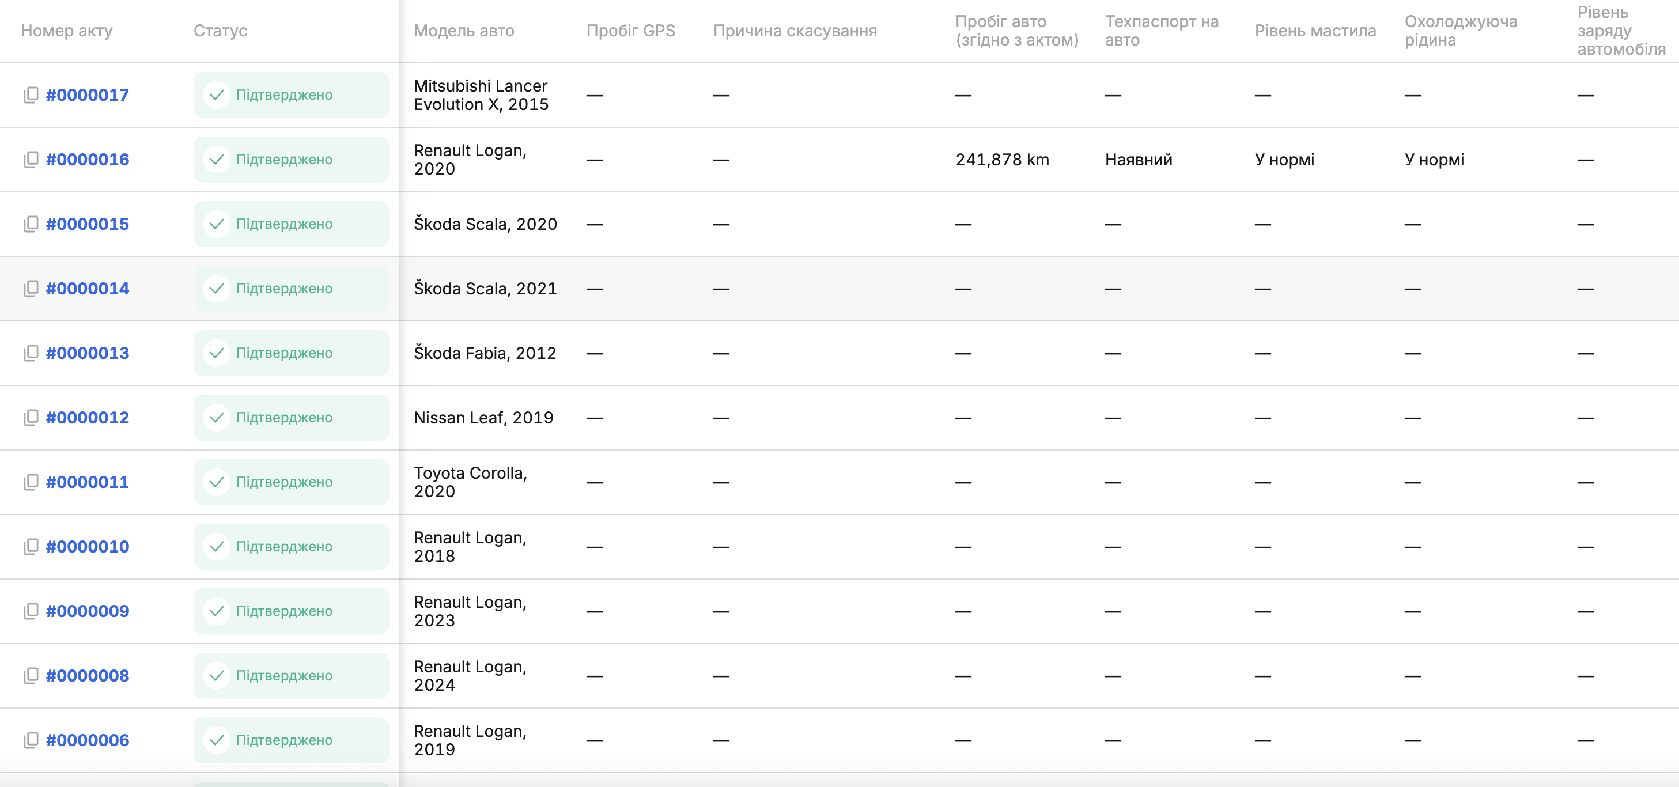Copy act number #0000010
Image resolution: width=1679 pixels, height=787 pixels.
coord(31,547)
